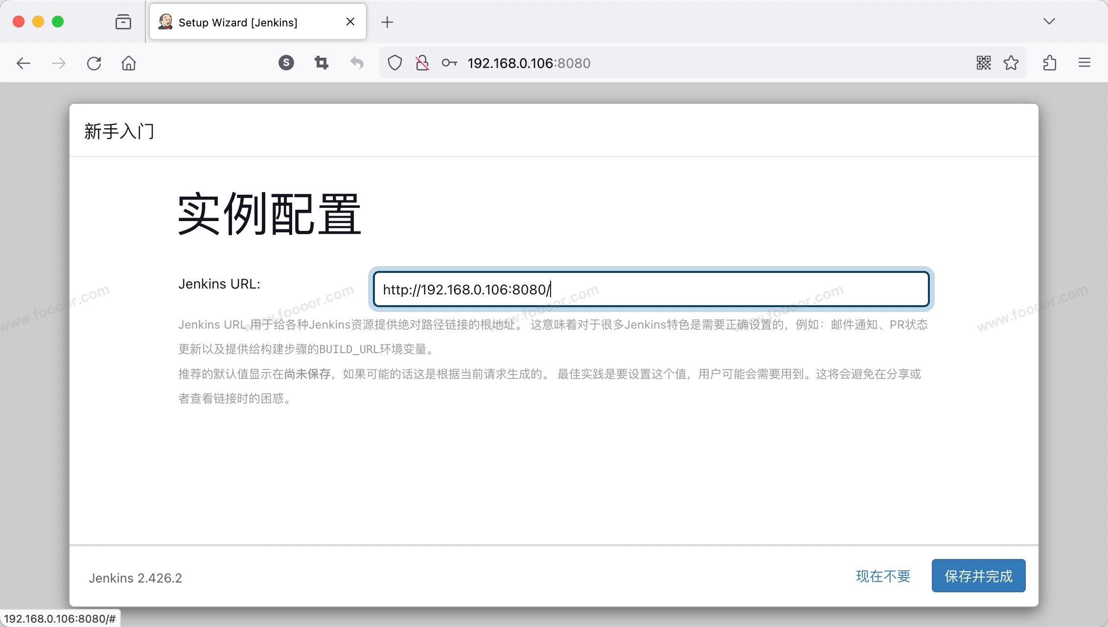This screenshot has height=627, width=1108.
Task: Open the browser hamburger menu
Action: click(1085, 63)
